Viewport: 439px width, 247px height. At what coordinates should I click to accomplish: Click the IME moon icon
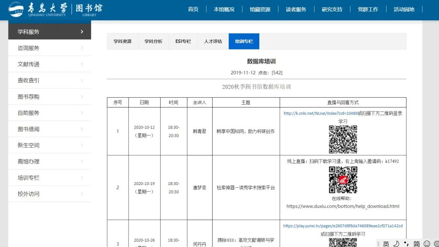tap(396, 244)
